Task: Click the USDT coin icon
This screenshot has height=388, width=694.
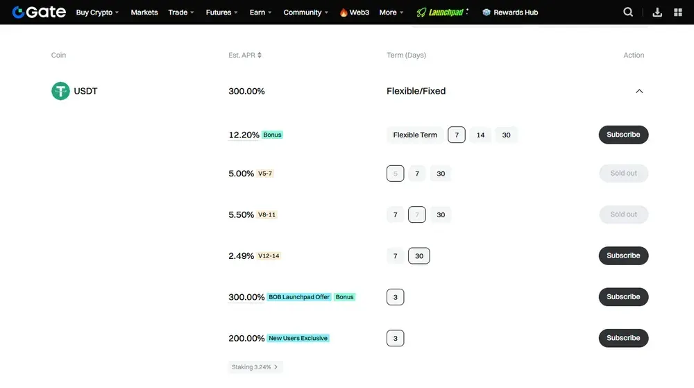Action: (x=60, y=91)
